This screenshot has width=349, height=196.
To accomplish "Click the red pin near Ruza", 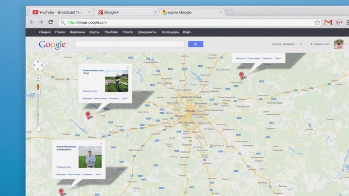I will (x=88, y=115).
